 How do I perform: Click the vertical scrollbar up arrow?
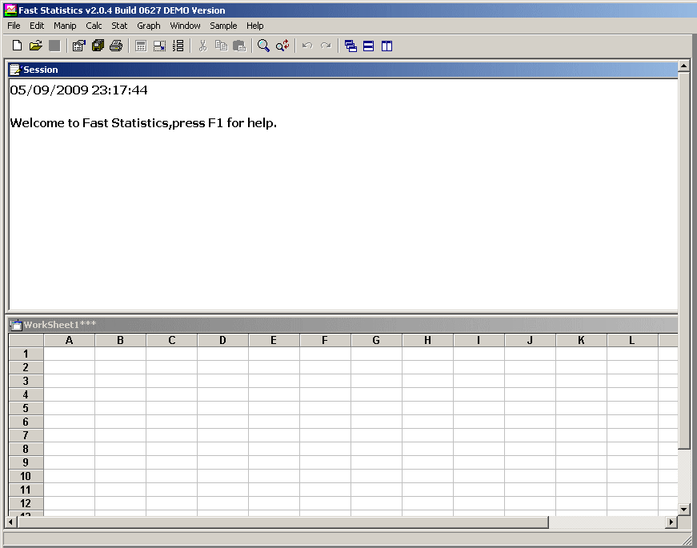click(683, 66)
